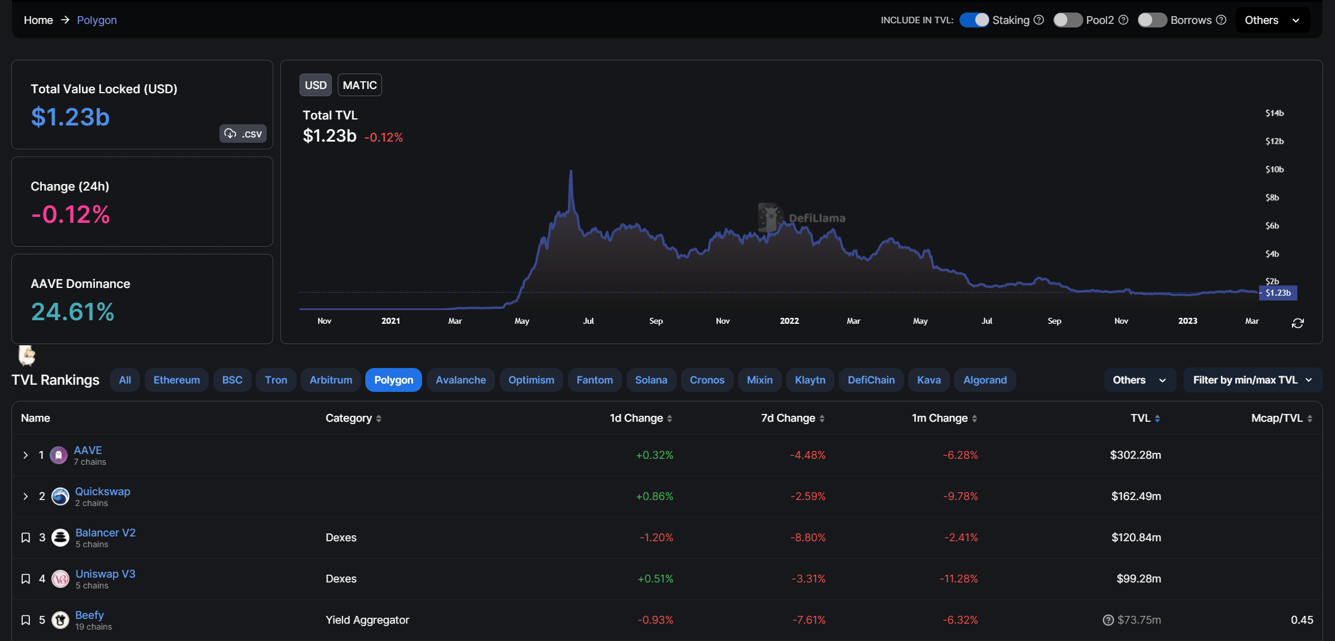Turn on the Borrows toggle
This screenshot has width=1335, height=641.
pyautogui.click(x=1152, y=20)
